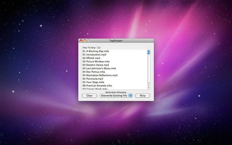Select 03 Dolphin Dance.mp3

[115, 65]
